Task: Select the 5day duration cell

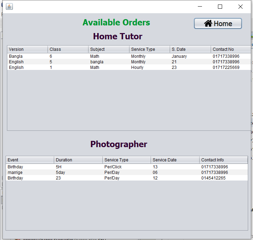Action: [78, 173]
